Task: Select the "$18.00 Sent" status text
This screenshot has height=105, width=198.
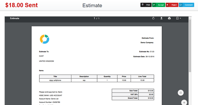Action: point(21,5)
